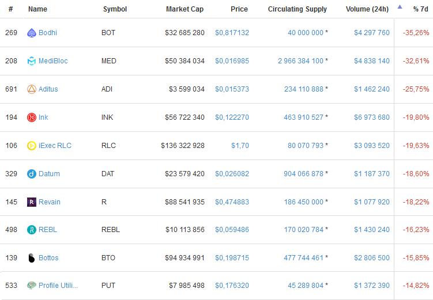Viewport: 433px width, 300px height.
Task: Click iExec RLC price $1,70
Action: (x=240, y=146)
